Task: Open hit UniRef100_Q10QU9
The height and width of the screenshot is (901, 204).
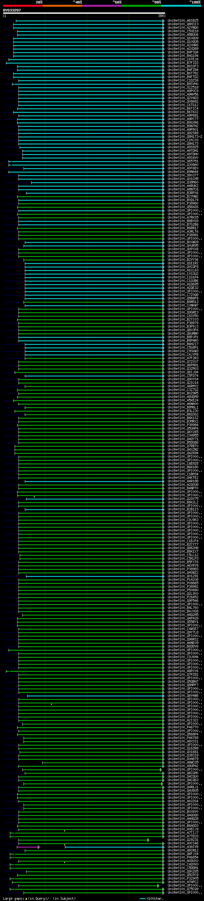Action: pos(183,38)
